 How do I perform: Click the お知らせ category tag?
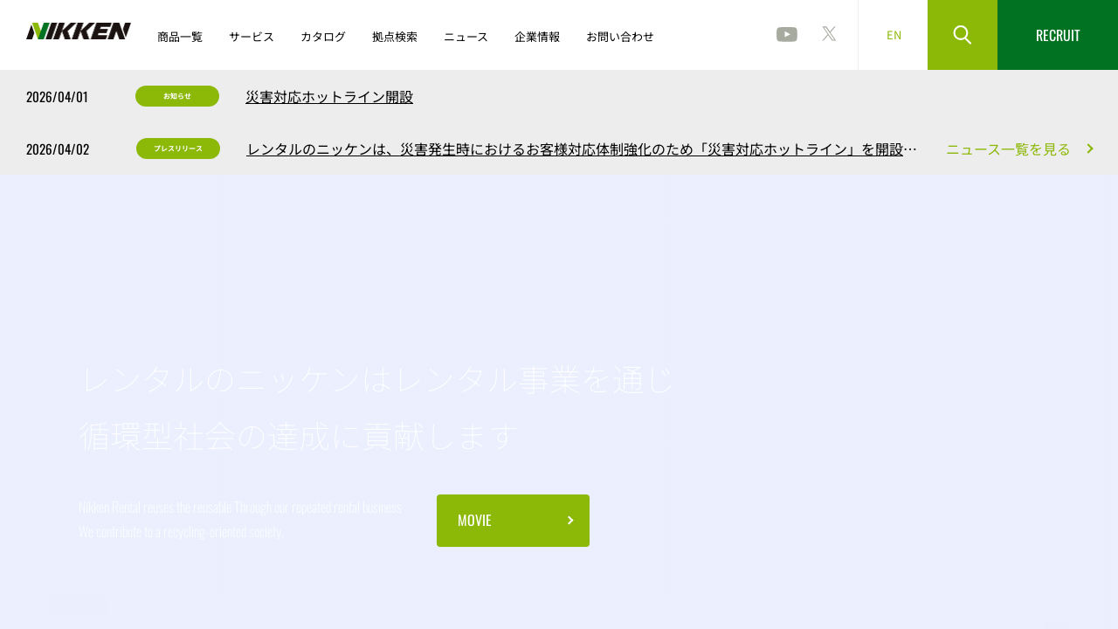177,96
